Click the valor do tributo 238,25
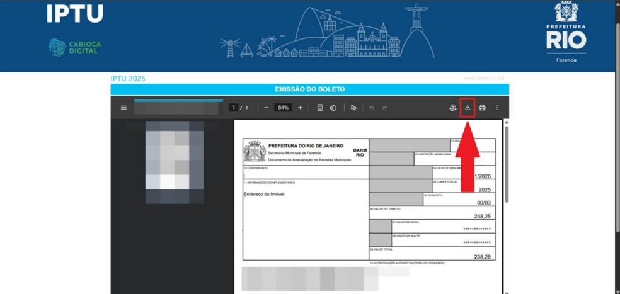620x294 pixels. (483, 216)
